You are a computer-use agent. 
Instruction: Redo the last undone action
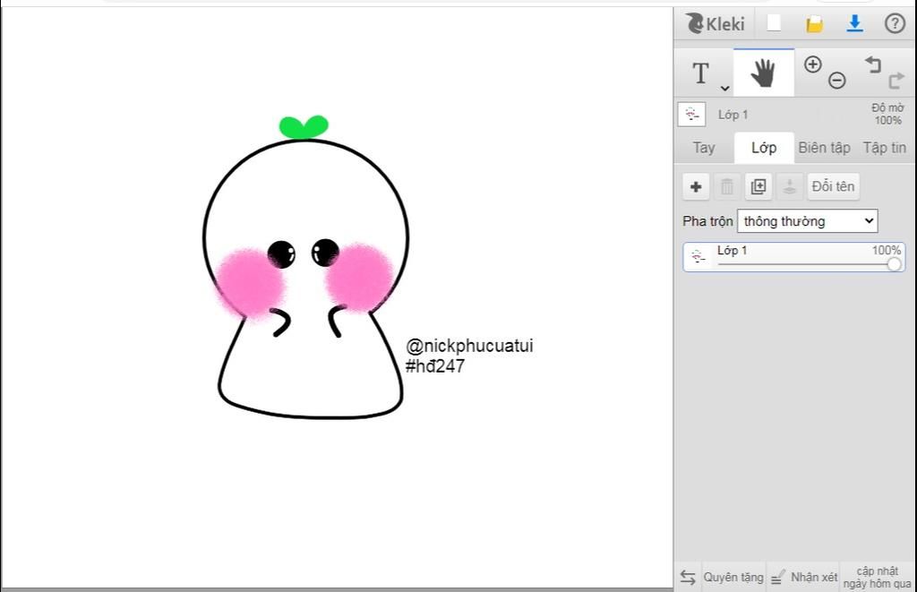point(896,80)
